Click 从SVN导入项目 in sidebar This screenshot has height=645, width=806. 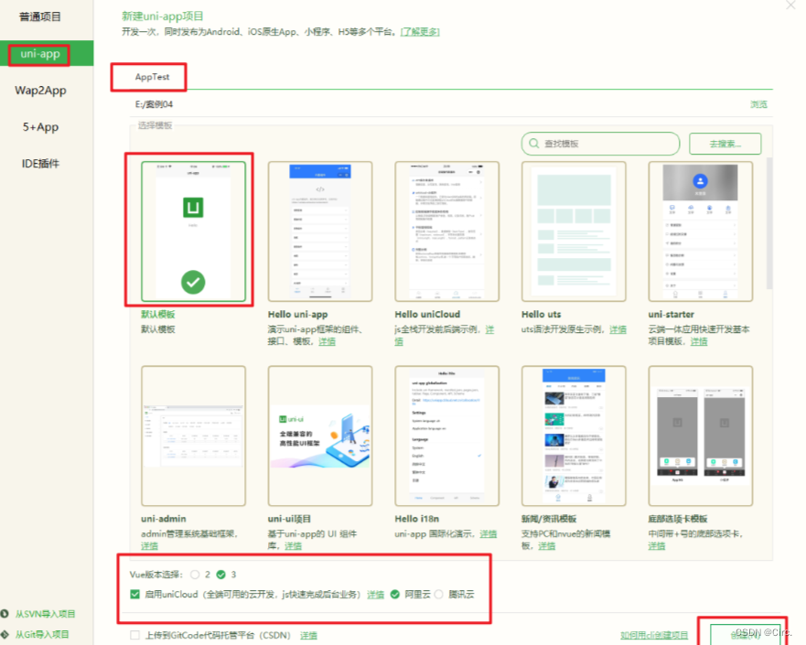click(x=45, y=614)
